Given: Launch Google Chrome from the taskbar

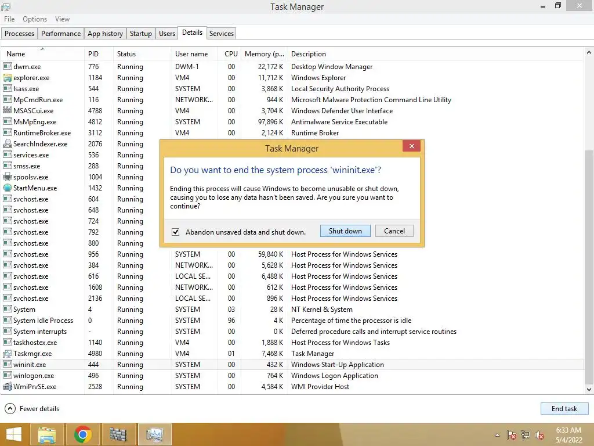Looking at the screenshot, I should (x=82, y=434).
